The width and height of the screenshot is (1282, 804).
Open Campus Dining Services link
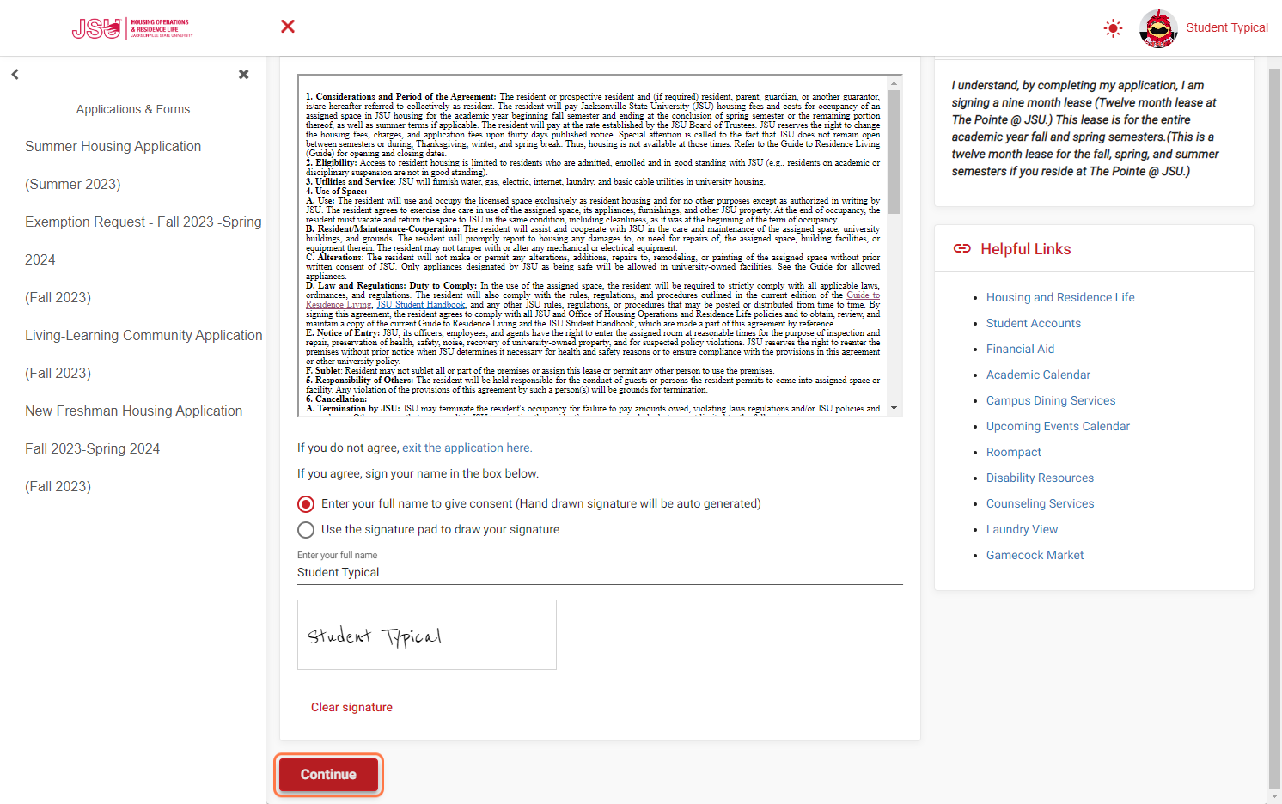[1051, 400]
